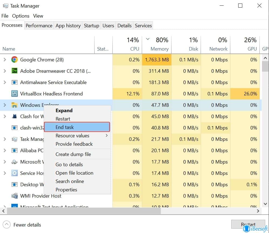
Task: Switch to the Details tab
Action: coord(124,26)
